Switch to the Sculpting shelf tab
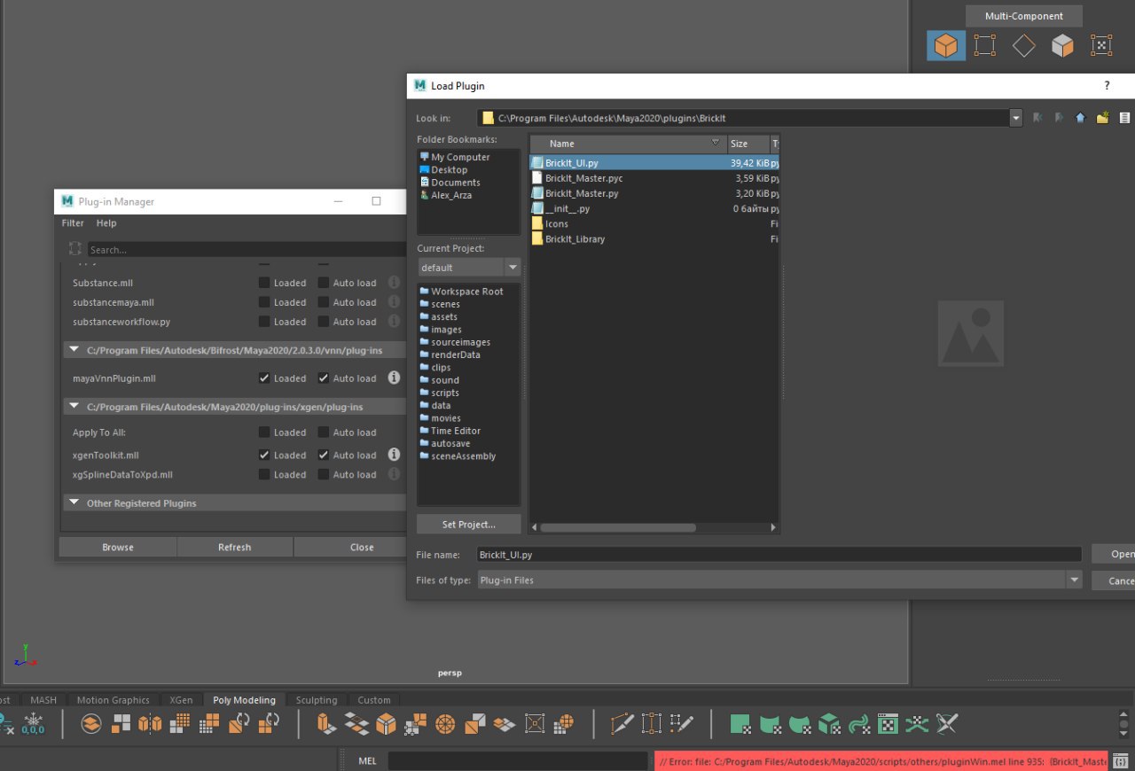 [317, 699]
